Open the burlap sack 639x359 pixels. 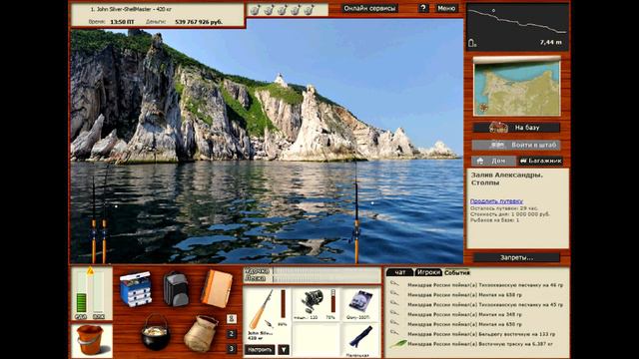(201, 333)
